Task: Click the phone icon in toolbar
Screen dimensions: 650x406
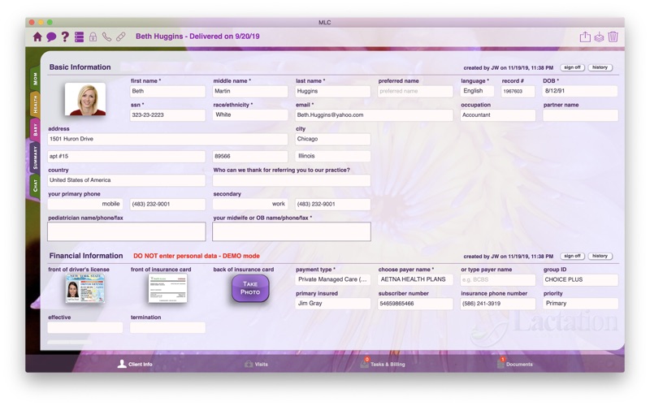Action: (x=106, y=37)
